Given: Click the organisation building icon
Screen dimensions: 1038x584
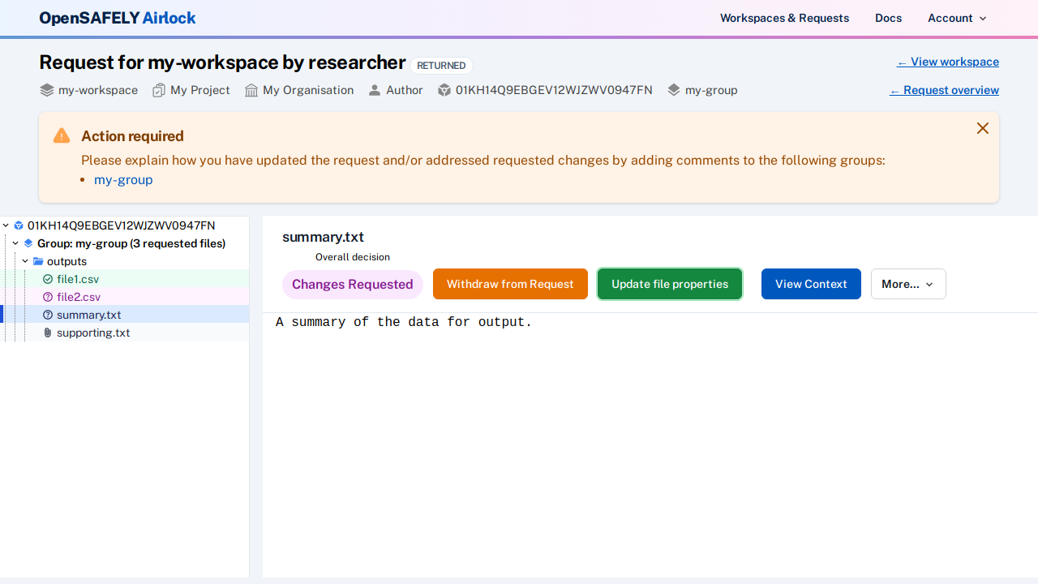Looking at the screenshot, I should [x=251, y=90].
